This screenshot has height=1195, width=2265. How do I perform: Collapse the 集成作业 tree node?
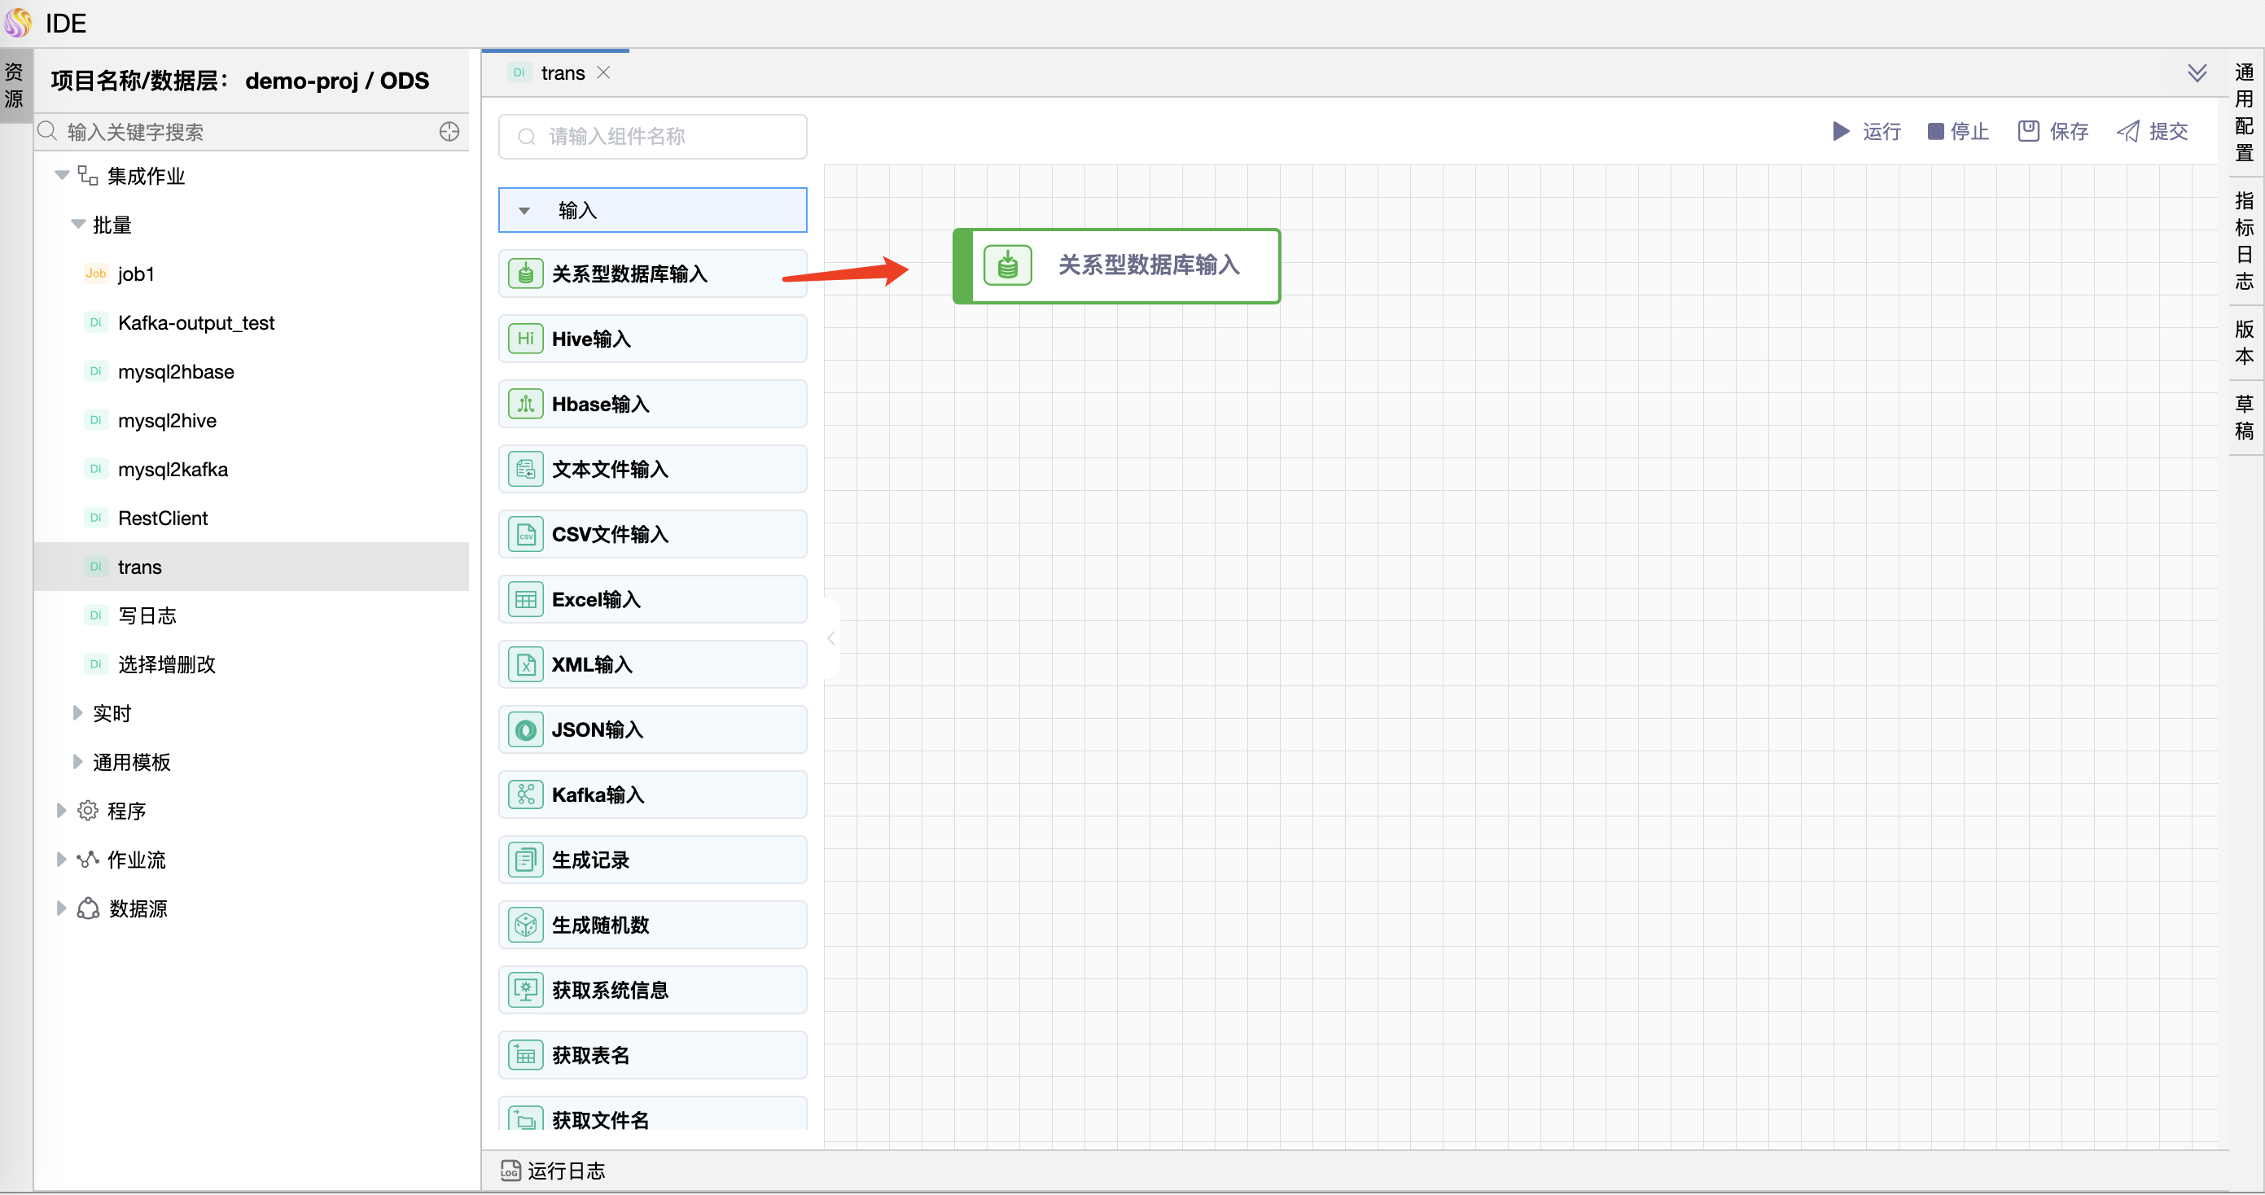[x=62, y=176]
